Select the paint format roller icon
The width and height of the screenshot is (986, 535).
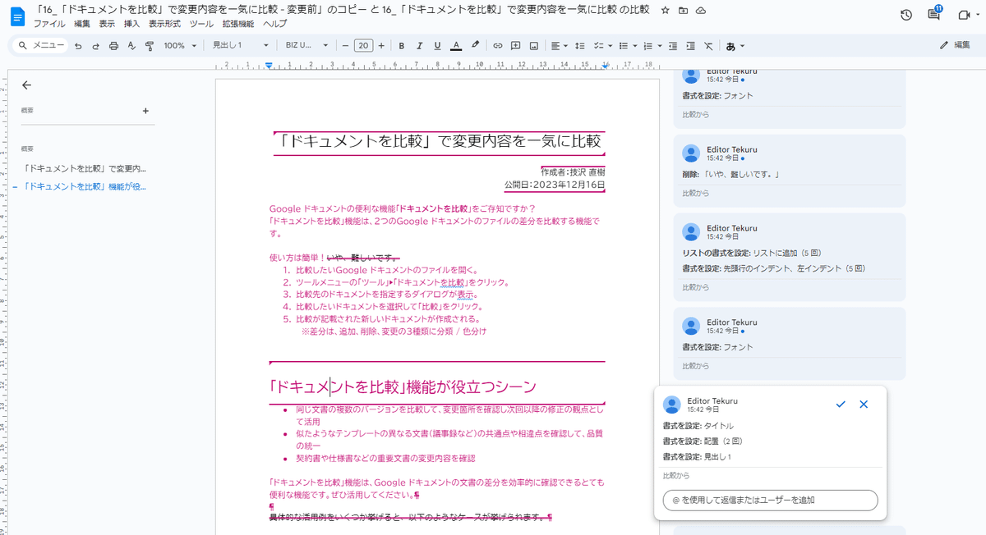pos(149,46)
